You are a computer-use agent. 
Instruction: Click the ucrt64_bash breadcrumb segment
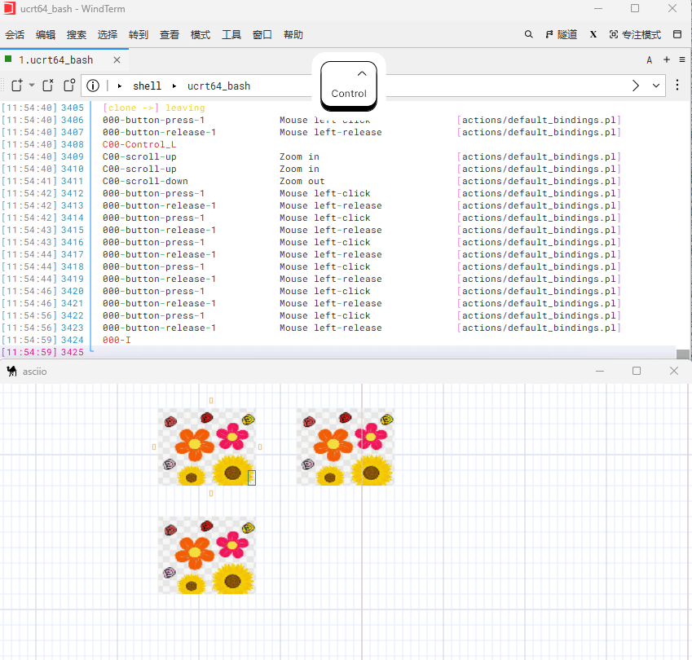[x=218, y=86]
